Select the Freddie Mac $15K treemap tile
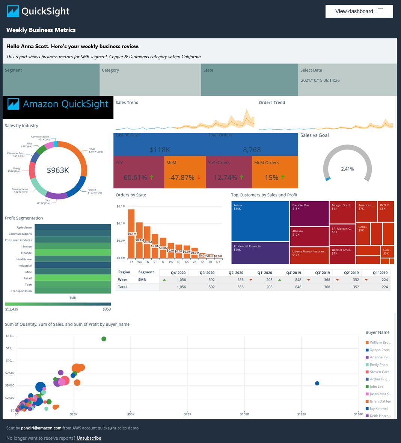This screenshot has height=443, width=401. [309, 214]
